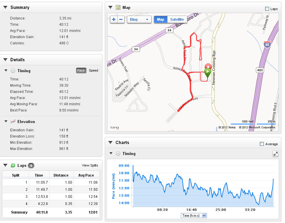Viewport: 285px width, 223px height.
Task: Open the Time (h:m:s) axis dropdown
Action: (x=194, y=216)
